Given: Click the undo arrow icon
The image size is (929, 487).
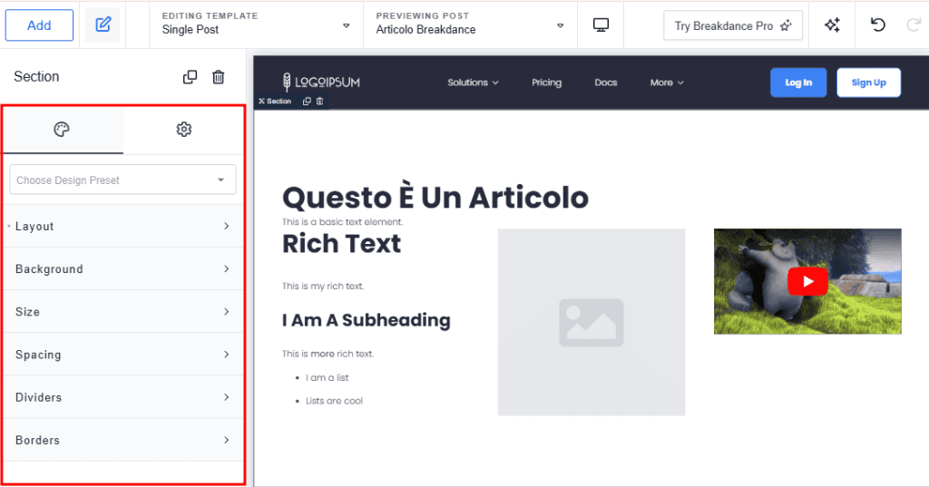Looking at the screenshot, I should (x=877, y=24).
